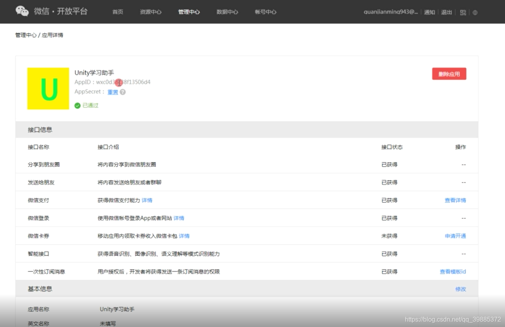Viewport: 505px width, 327px height.
Task: Click the red 删除应用 button
Action: pyautogui.click(x=449, y=74)
